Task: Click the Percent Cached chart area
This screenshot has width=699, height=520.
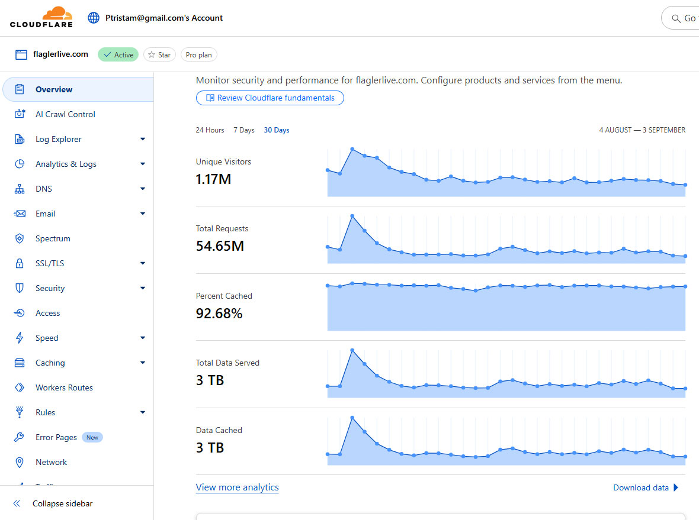Action: pos(506,306)
